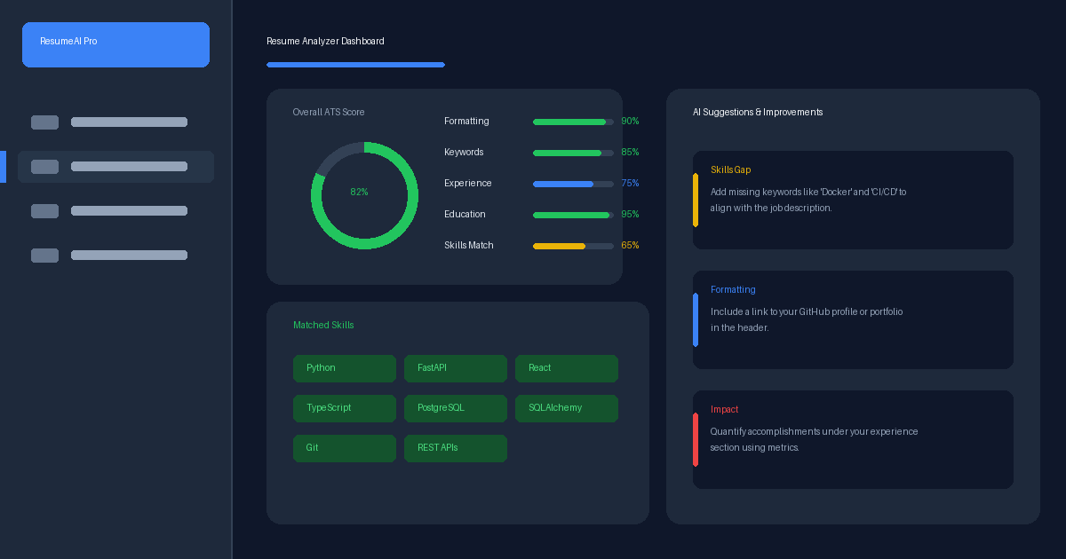Click the ResumeAI Pro logo button
This screenshot has height=559, width=1066.
point(115,44)
